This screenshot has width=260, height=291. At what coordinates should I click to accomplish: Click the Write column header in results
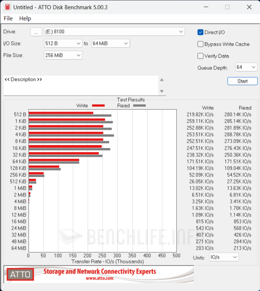[x=208, y=108]
